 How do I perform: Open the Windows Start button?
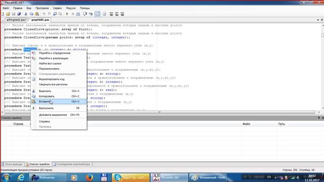6,177
